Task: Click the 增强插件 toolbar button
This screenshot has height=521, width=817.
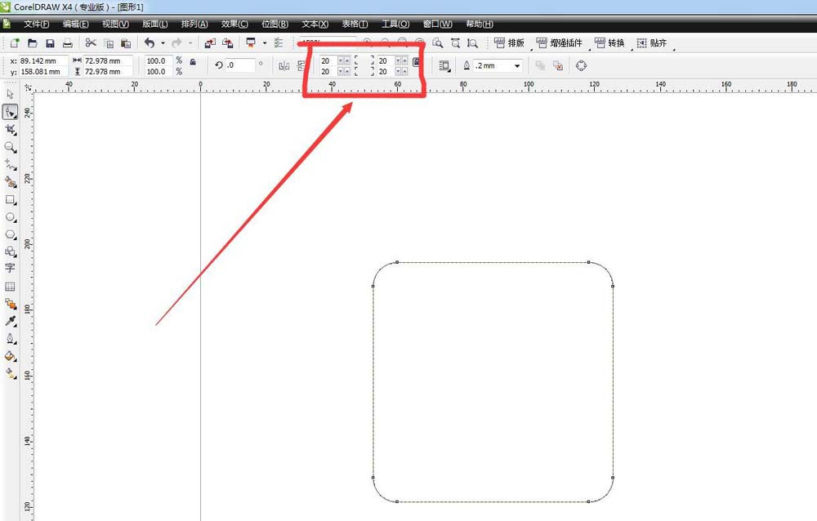Action: [x=559, y=42]
